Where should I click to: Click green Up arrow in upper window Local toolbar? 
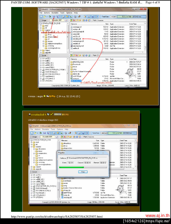pos(72,55)
